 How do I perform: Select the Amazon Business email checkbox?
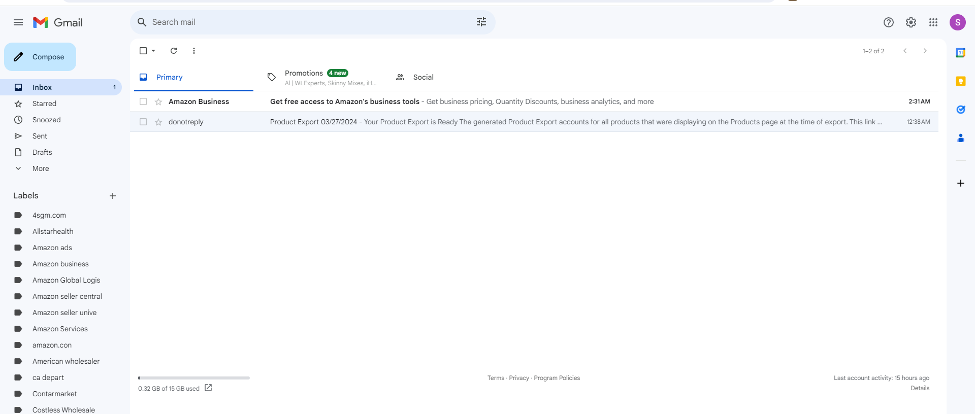143,101
